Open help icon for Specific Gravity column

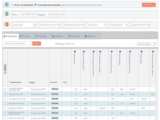75,51
